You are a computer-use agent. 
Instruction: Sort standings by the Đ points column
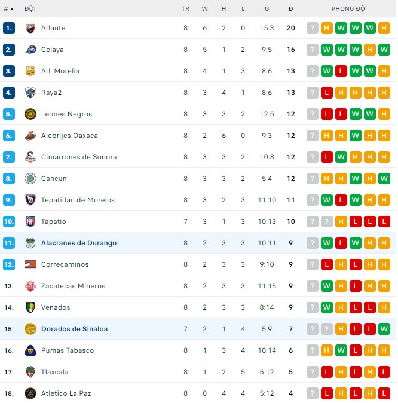(x=290, y=9)
